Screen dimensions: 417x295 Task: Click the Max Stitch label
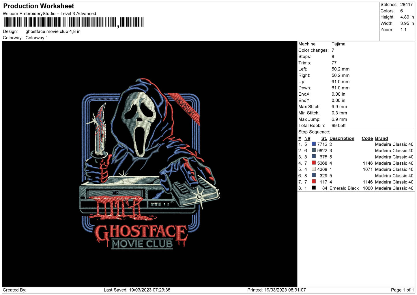(x=309, y=107)
